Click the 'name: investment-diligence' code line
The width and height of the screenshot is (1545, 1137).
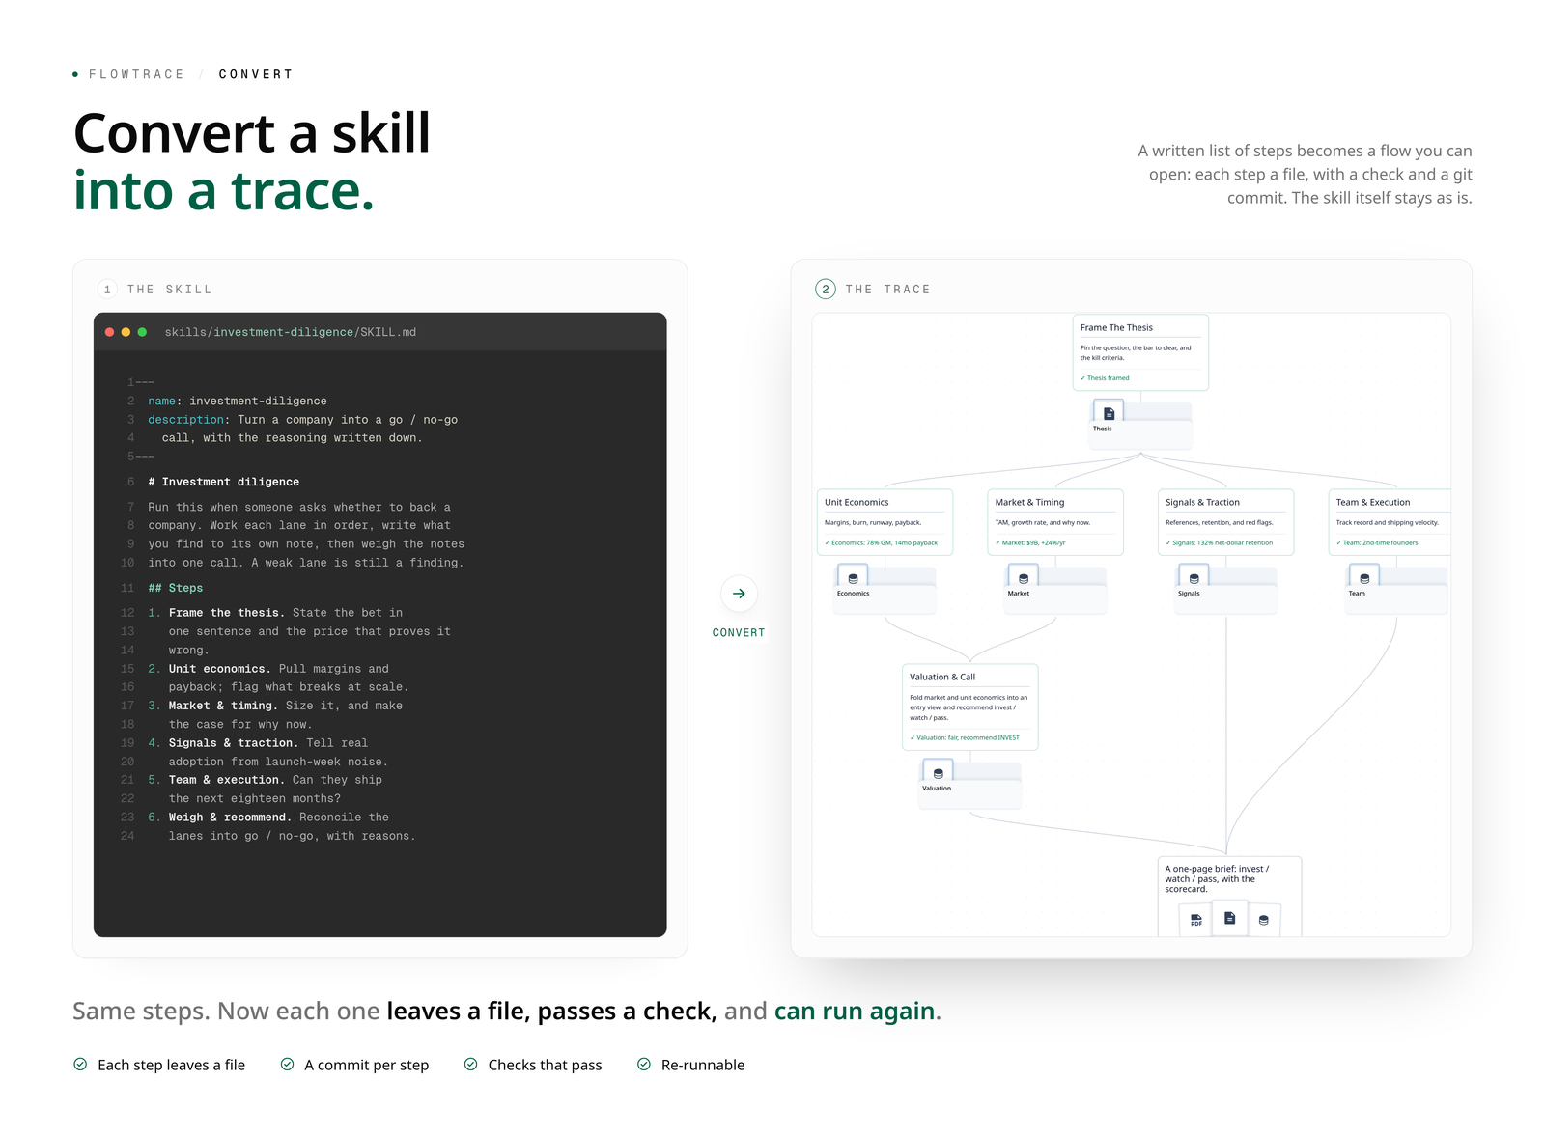pyautogui.click(x=238, y=401)
